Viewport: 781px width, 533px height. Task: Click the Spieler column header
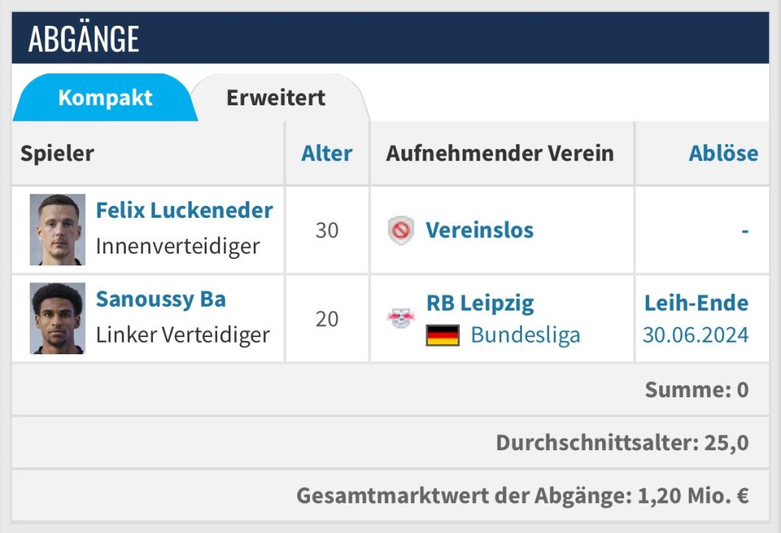(57, 153)
